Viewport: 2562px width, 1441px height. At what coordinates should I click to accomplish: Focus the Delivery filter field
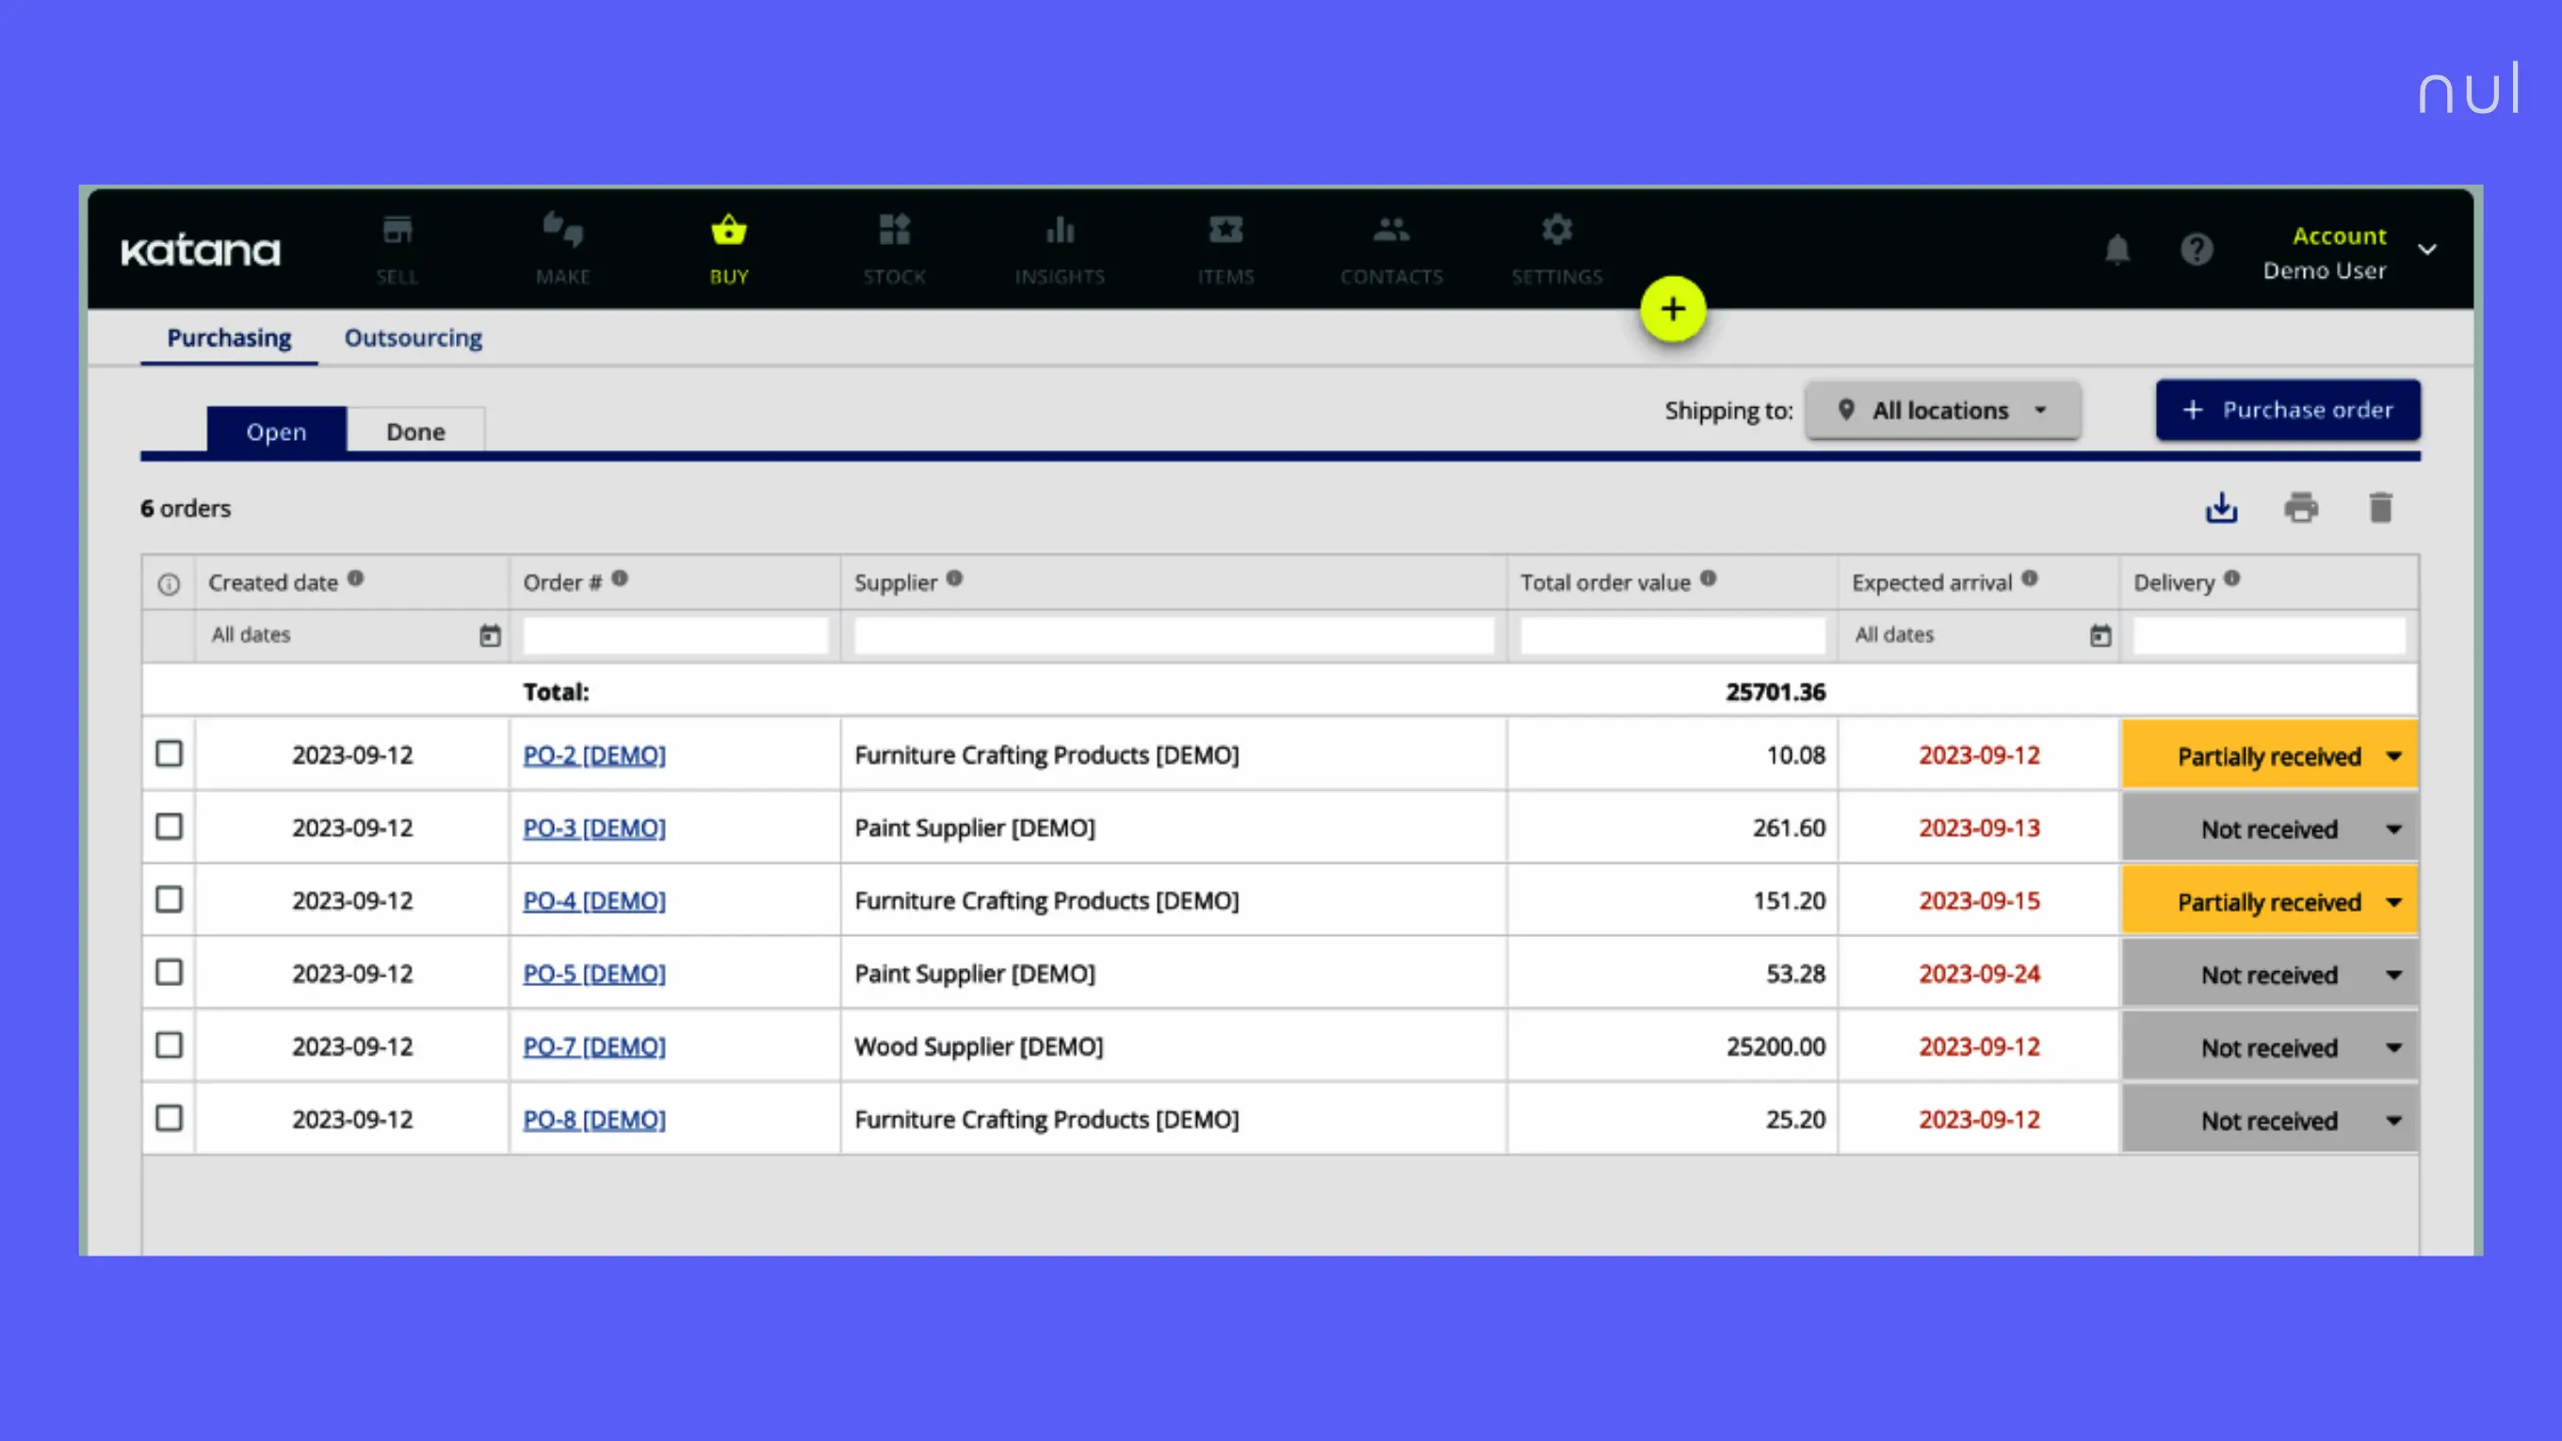[2270, 636]
